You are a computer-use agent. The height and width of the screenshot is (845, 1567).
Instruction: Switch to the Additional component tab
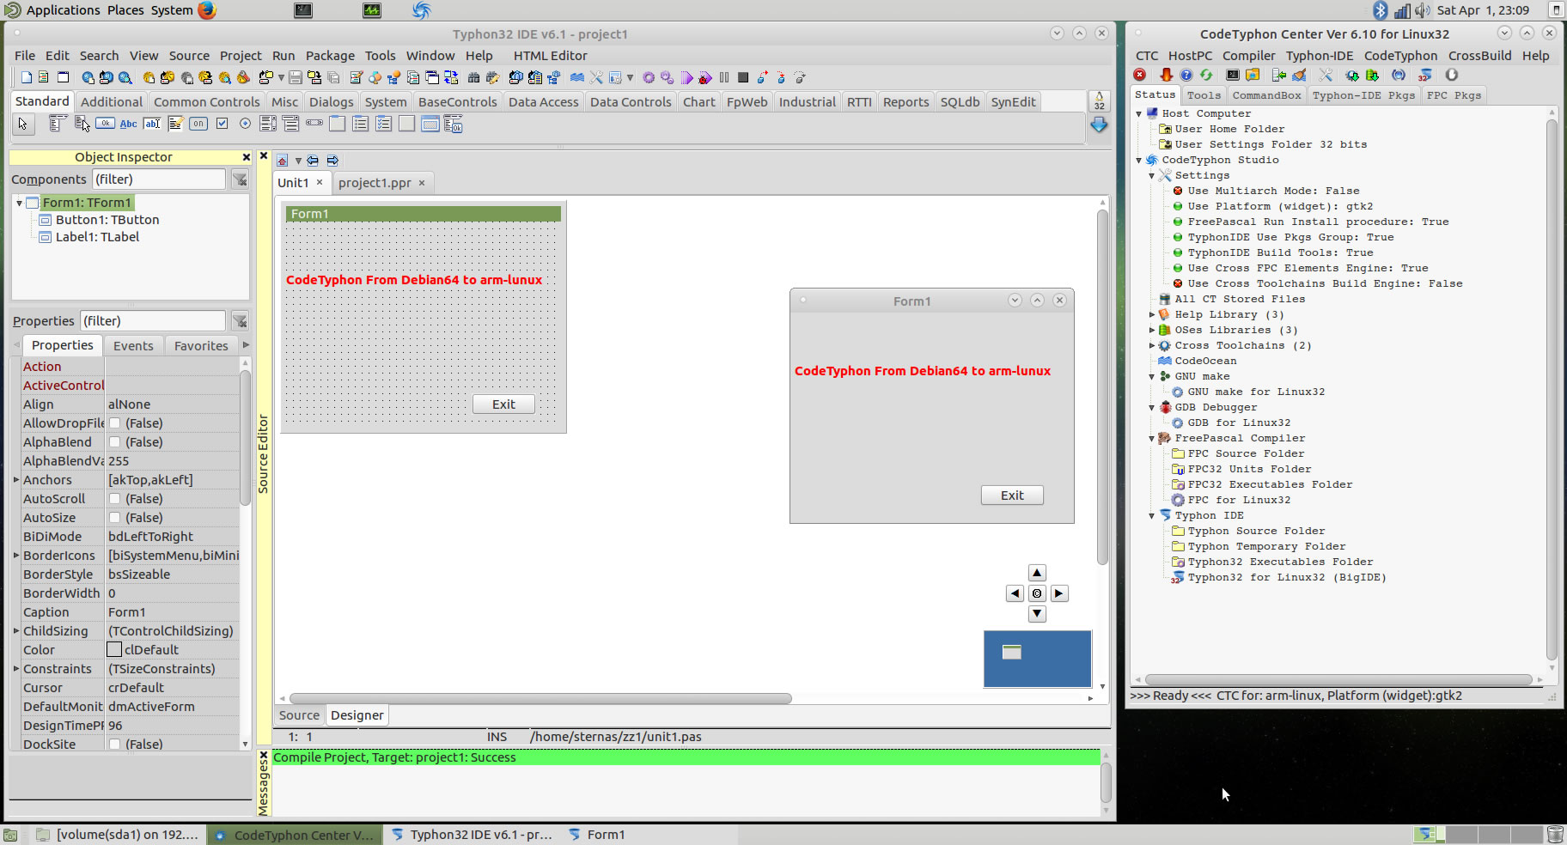(x=112, y=101)
